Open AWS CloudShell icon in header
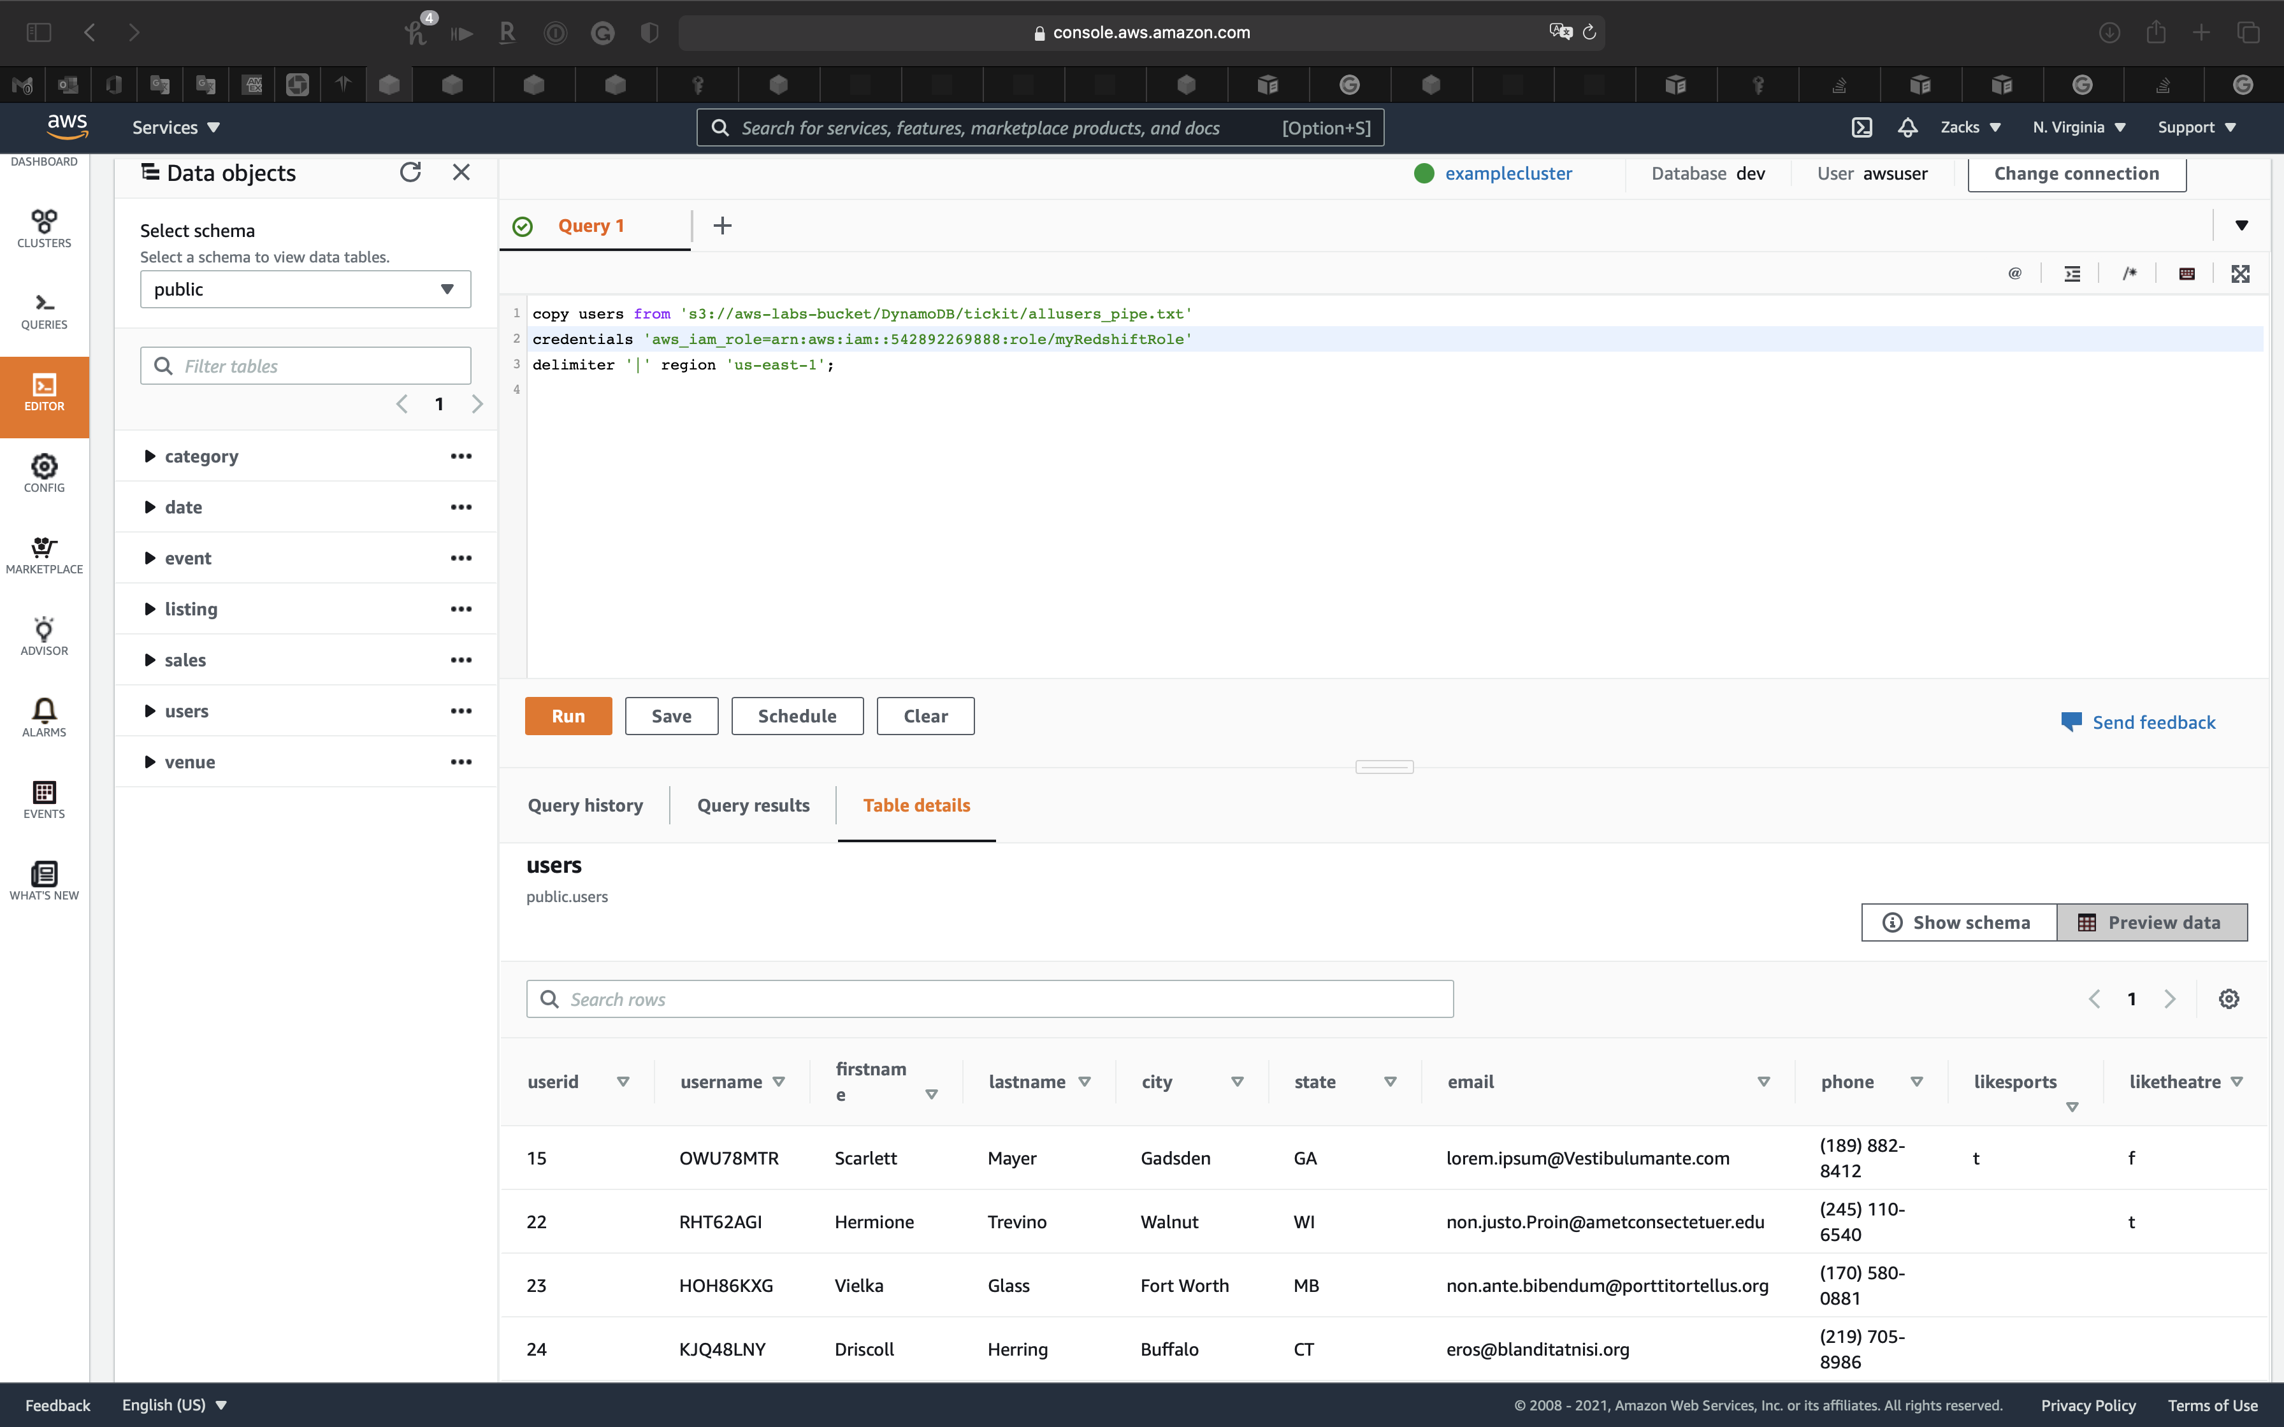This screenshot has width=2284, height=1427. [1861, 127]
